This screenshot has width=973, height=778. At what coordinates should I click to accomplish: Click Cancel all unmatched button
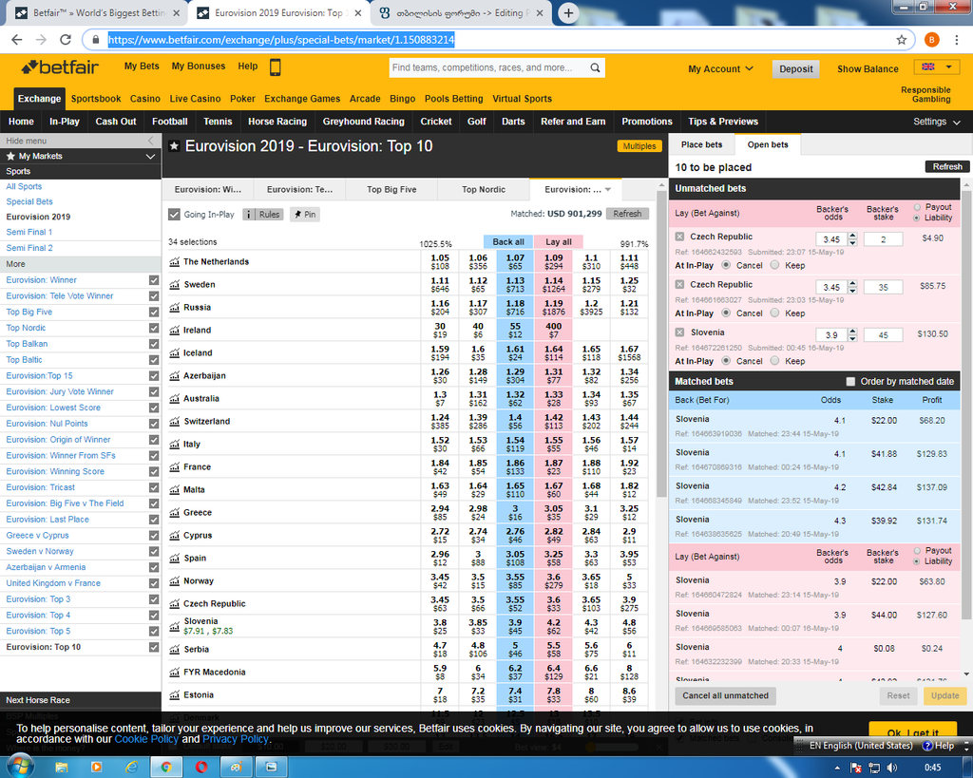point(725,695)
